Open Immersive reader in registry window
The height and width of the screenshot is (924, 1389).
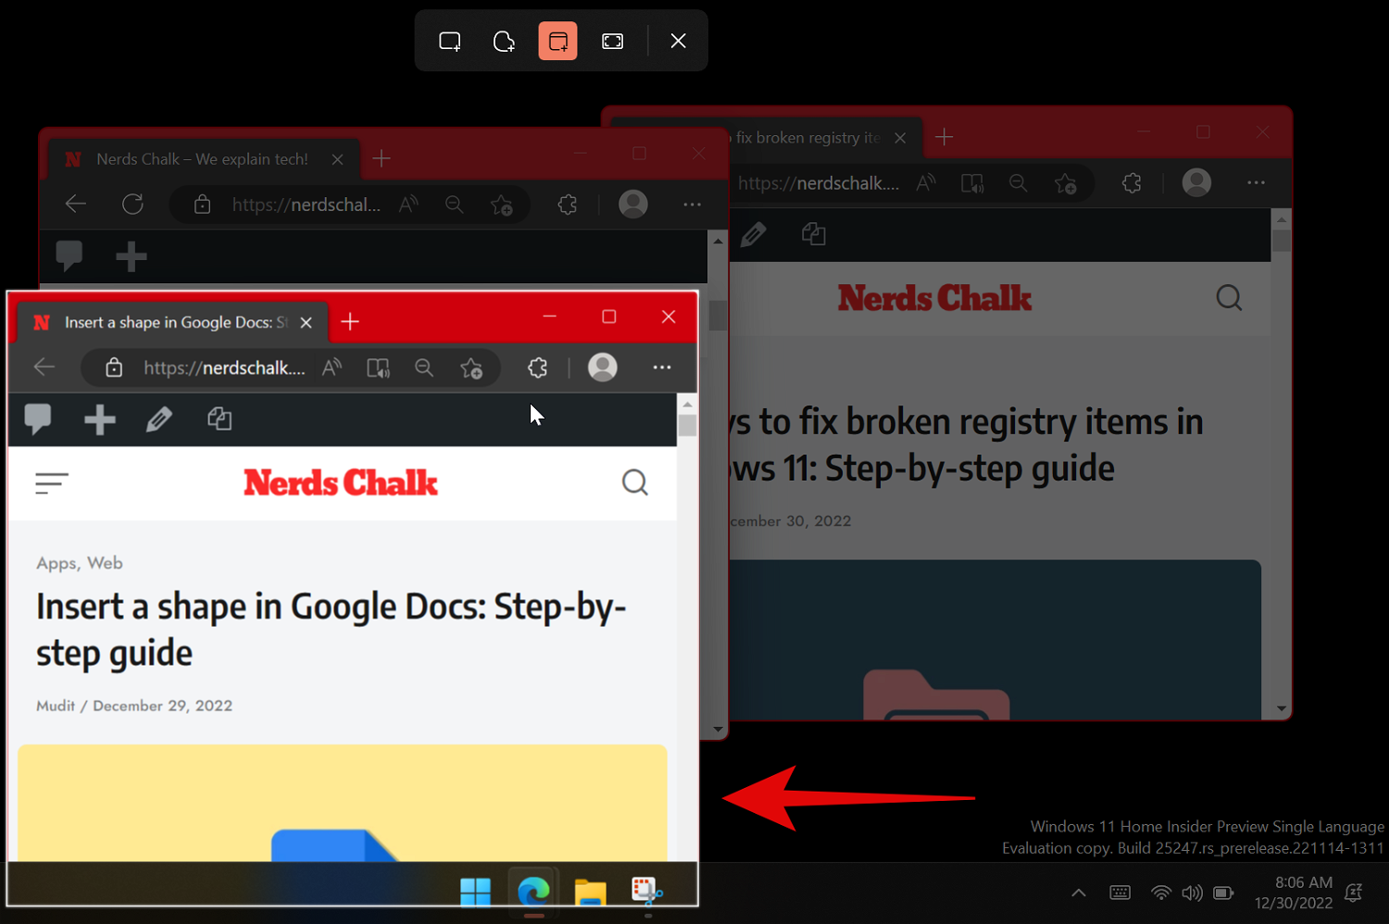point(971,183)
